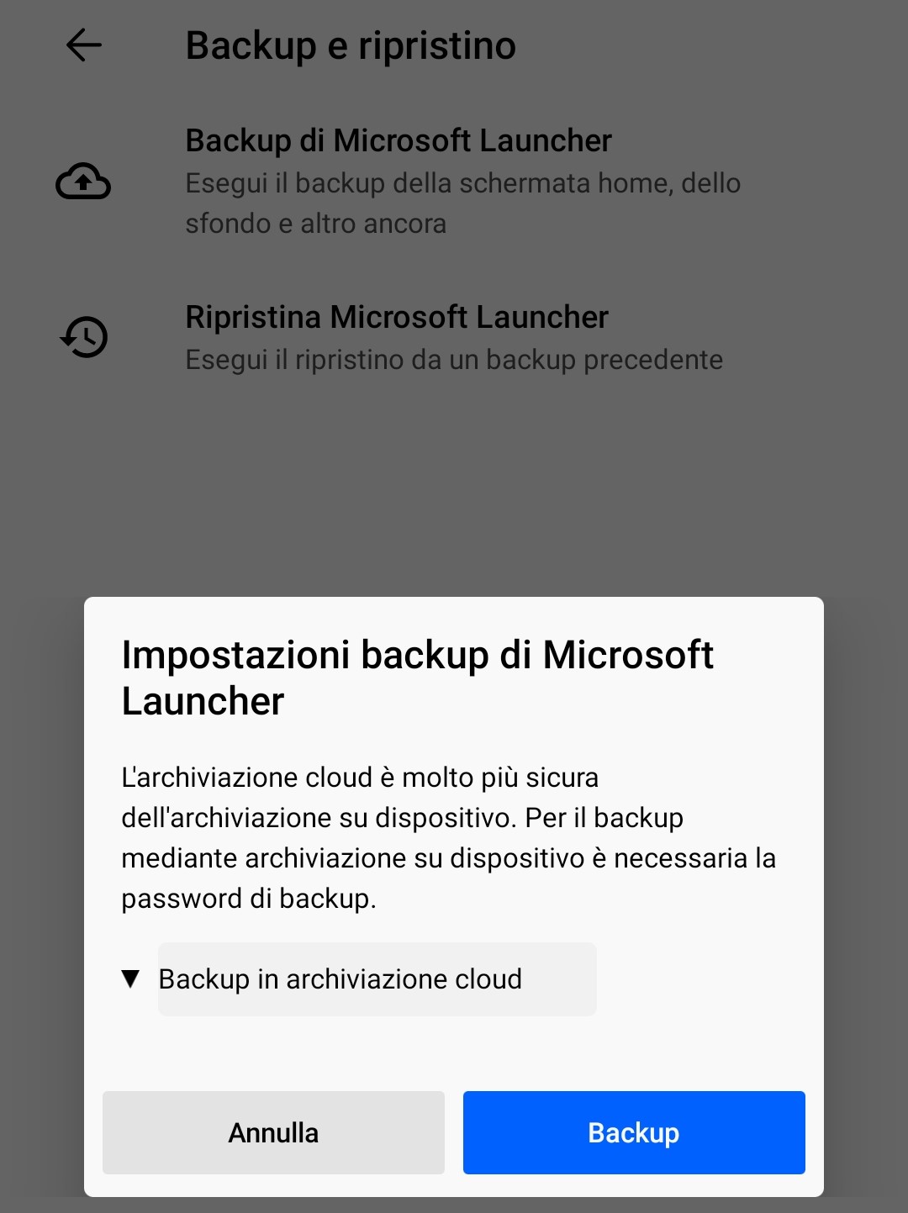Click dialog title 'Impostazioni backup di Microsoft Launcher'
Image resolution: width=908 pixels, height=1213 pixels.
417,678
